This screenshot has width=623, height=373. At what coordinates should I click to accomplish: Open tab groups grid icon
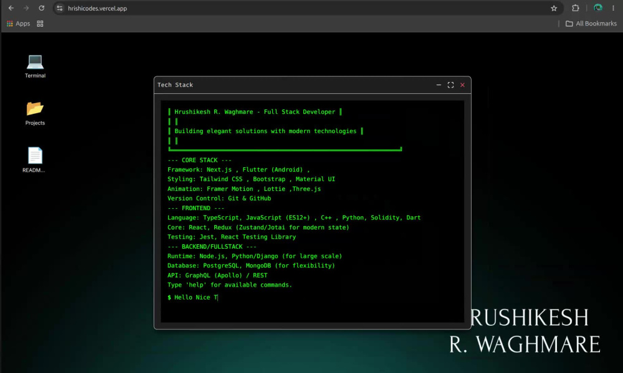click(x=40, y=24)
